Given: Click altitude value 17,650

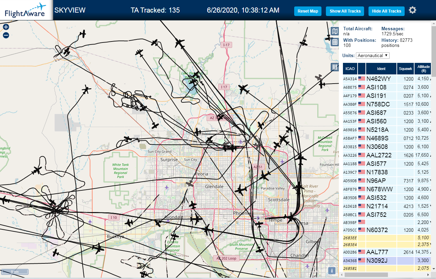Looking at the screenshot, I should point(422,155).
